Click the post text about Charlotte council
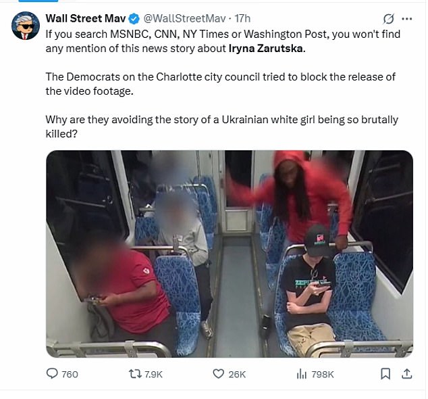Screen dimensions: 428x399 point(220,84)
